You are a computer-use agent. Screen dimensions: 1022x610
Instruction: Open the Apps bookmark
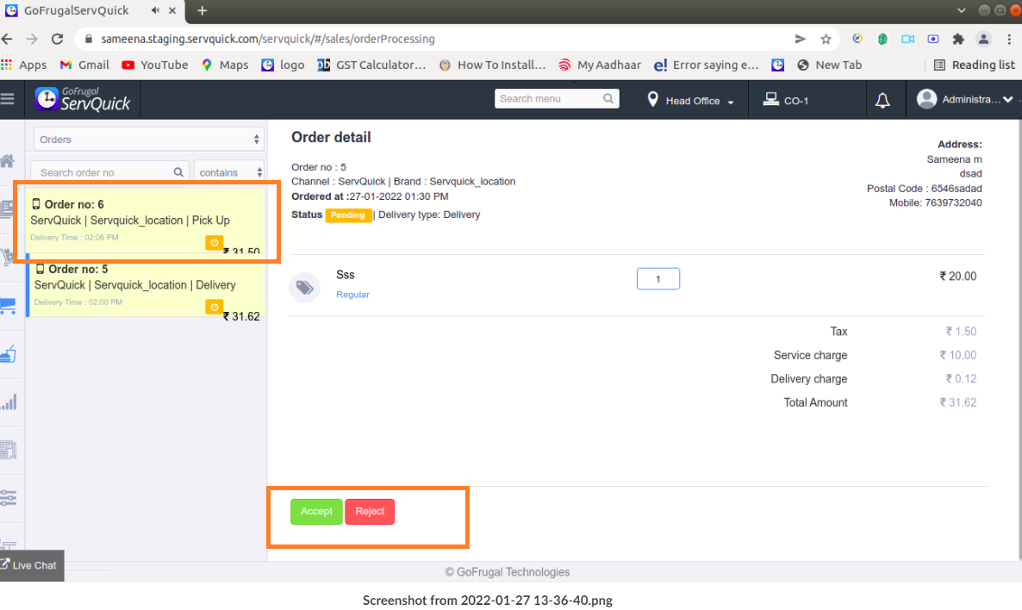pos(24,65)
